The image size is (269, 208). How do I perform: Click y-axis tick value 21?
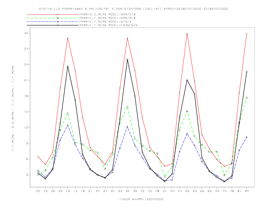click(x=26, y=80)
